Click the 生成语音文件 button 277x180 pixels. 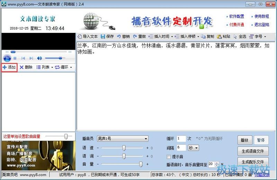coord(253,151)
